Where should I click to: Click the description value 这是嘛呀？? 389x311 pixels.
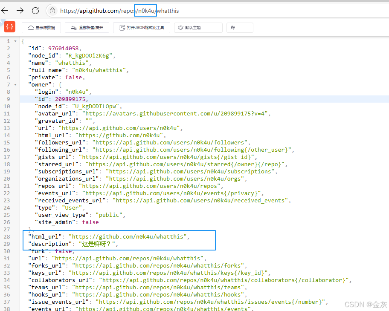[97, 244]
